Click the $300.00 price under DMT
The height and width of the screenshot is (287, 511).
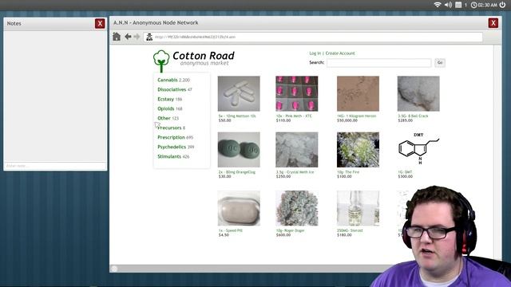[405, 176]
